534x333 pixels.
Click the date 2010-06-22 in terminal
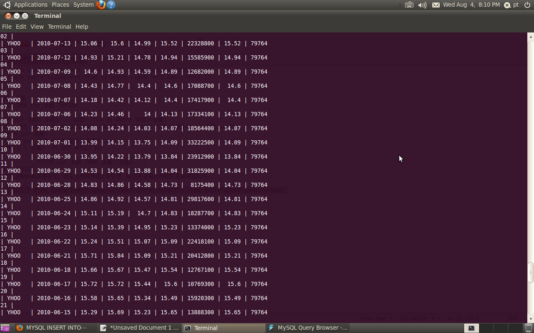pos(54,241)
